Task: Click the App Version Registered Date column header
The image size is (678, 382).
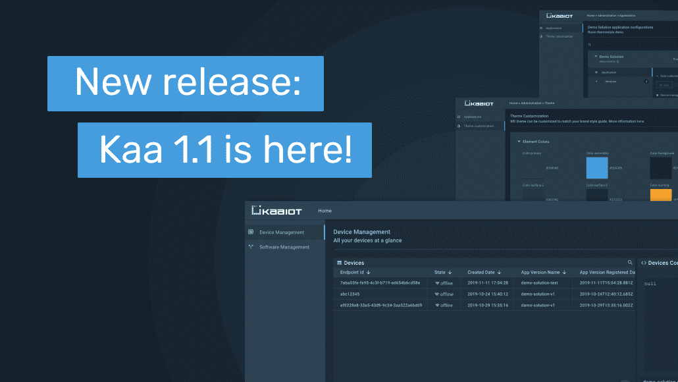Action: (607, 273)
